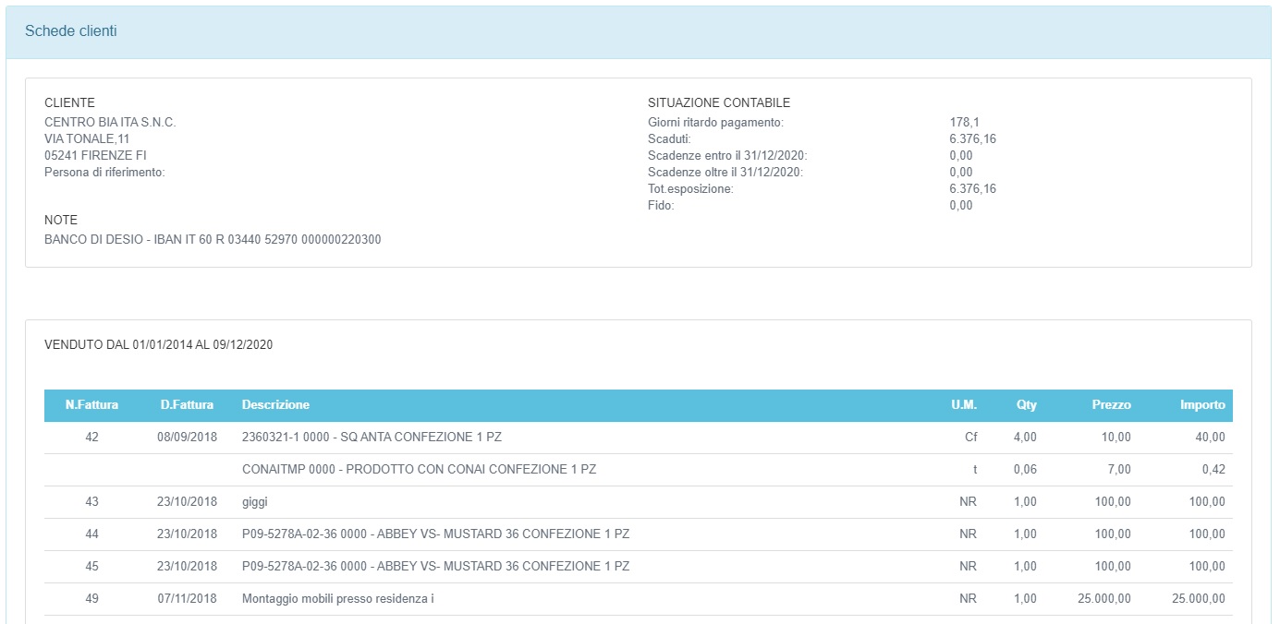Screen dimensions: 1280x624
Task: Click the D.Fattura column header
Action: point(187,405)
